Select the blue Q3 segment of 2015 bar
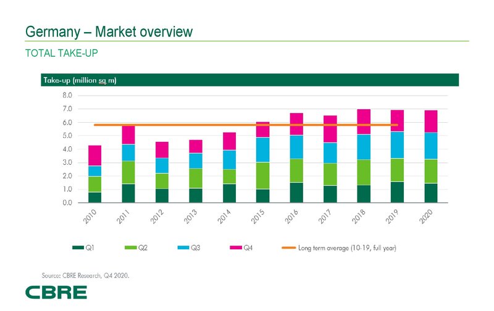494x311 pixels. click(x=262, y=150)
